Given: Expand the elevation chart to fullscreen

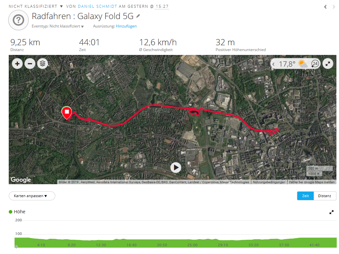Looking at the screenshot, I should [x=331, y=212].
